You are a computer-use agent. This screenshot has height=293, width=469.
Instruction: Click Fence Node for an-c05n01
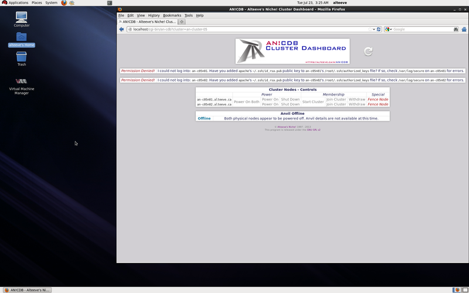pos(378,99)
